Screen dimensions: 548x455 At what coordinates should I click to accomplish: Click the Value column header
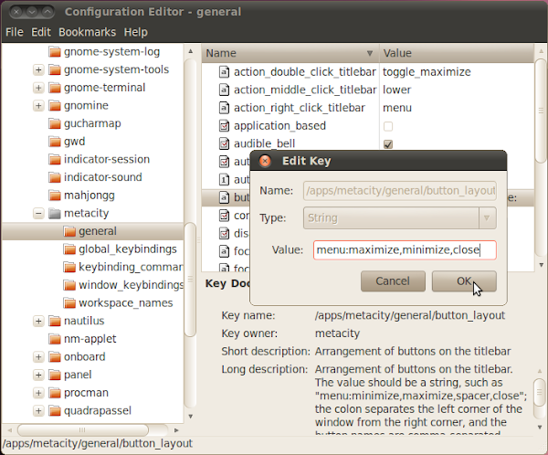(457, 53)
